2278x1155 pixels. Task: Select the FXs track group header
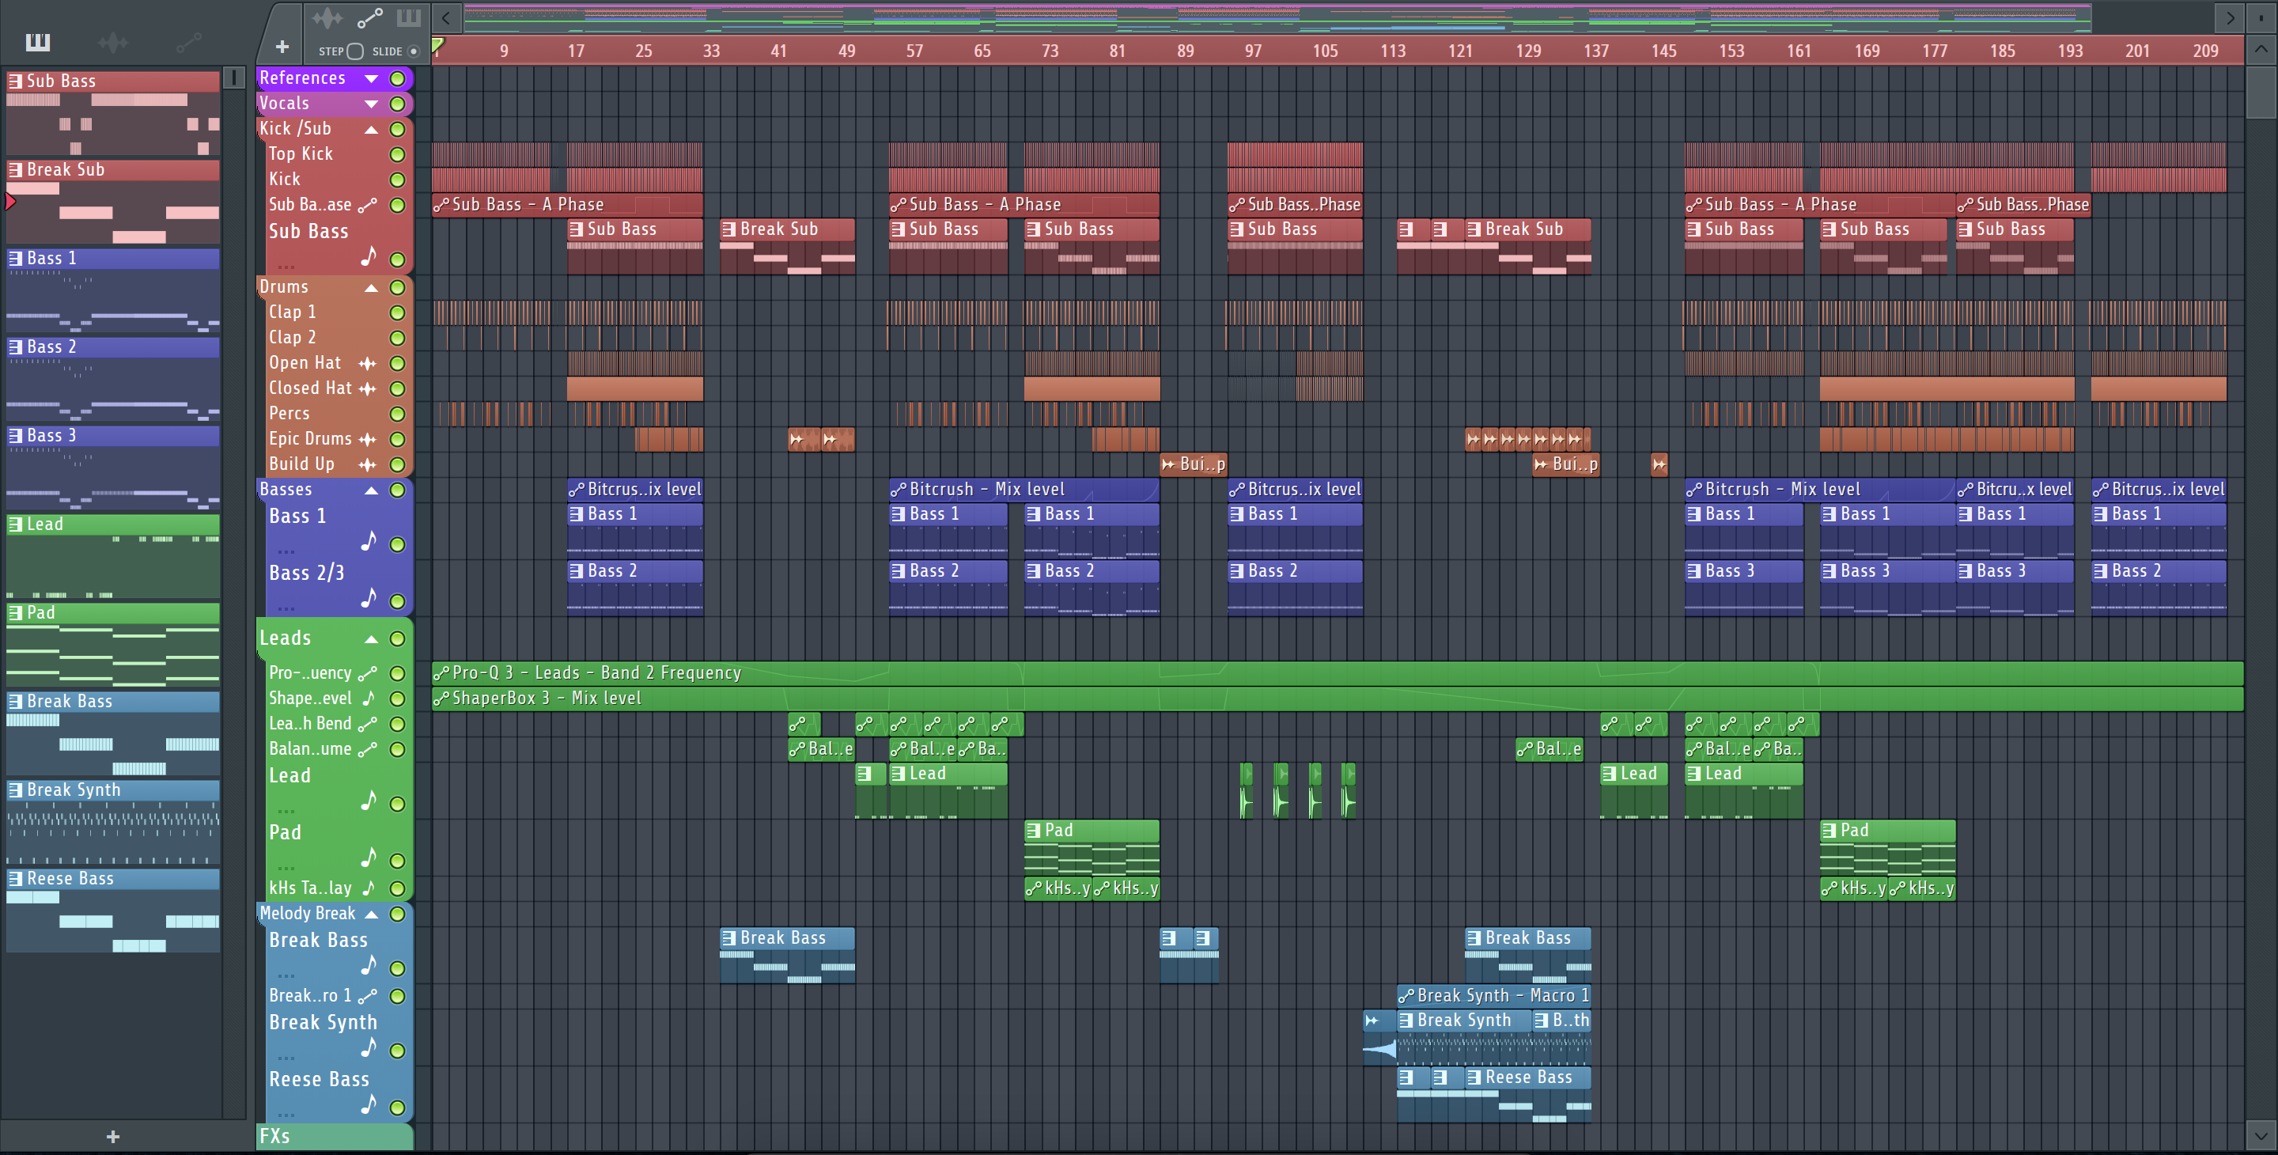(335, 1137)
